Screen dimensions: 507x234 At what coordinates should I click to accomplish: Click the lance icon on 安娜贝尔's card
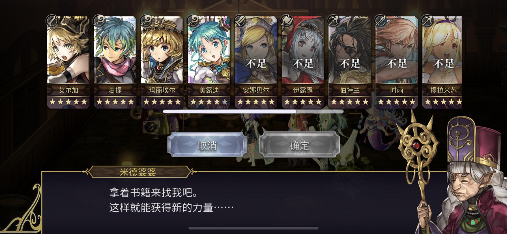pos(240,21)
